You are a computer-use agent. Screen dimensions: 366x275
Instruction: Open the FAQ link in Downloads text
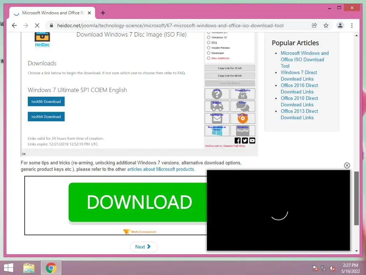(x=181, y=73)
